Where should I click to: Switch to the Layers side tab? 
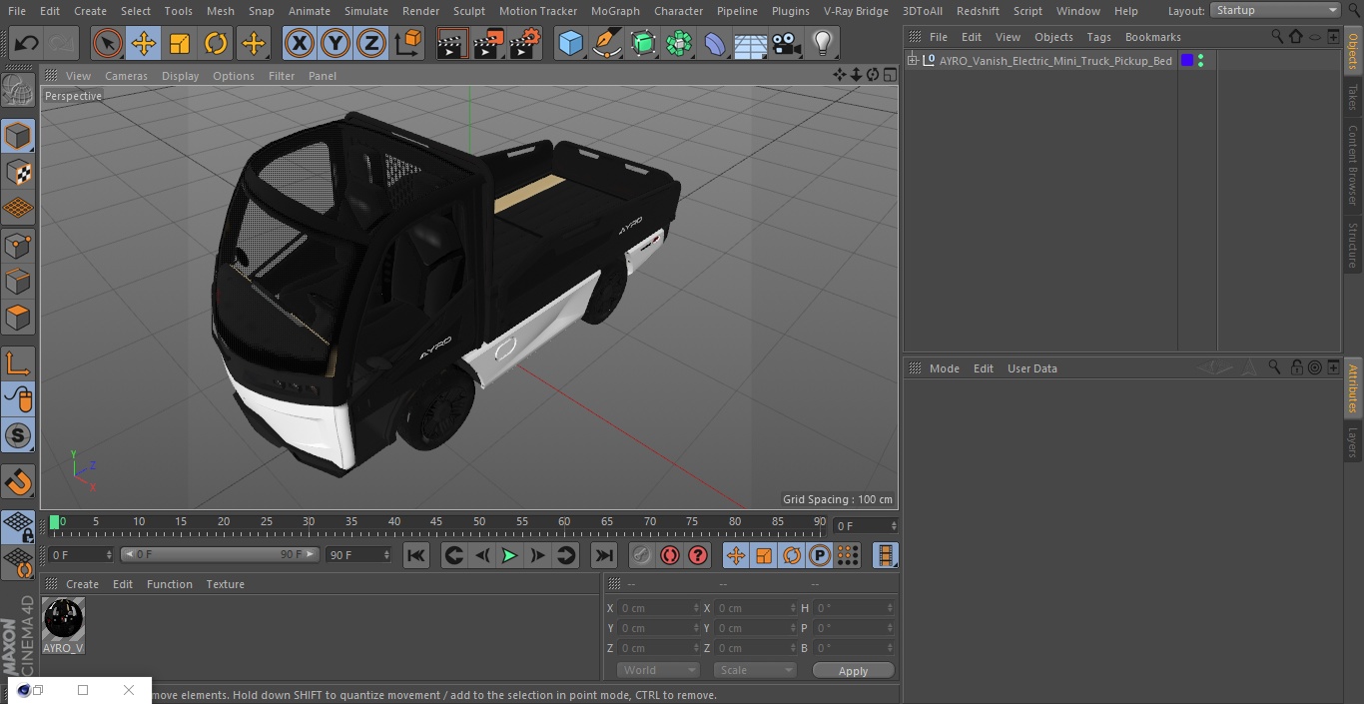pyautogui.click(x=1353, y=442)
